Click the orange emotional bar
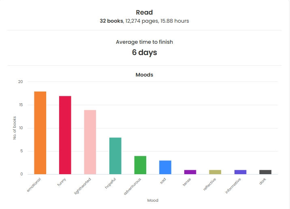 pyautogui.click(x=40, y=133)
